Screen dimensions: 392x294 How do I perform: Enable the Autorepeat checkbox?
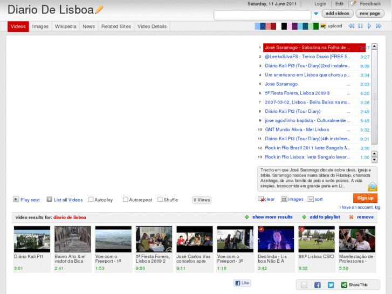(x=126, y=200)
